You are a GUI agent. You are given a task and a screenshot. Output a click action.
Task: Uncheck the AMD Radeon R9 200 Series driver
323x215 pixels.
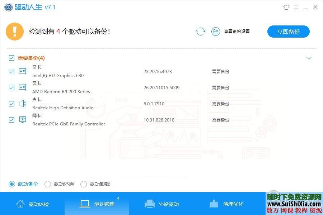click(x=11, y=87)
